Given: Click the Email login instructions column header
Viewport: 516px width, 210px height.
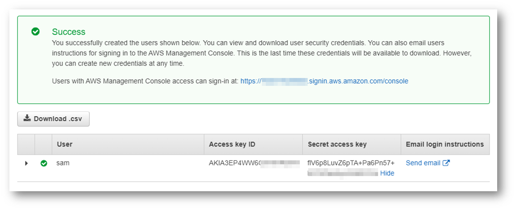Looking at the screenshot, I should click(444, 144).
